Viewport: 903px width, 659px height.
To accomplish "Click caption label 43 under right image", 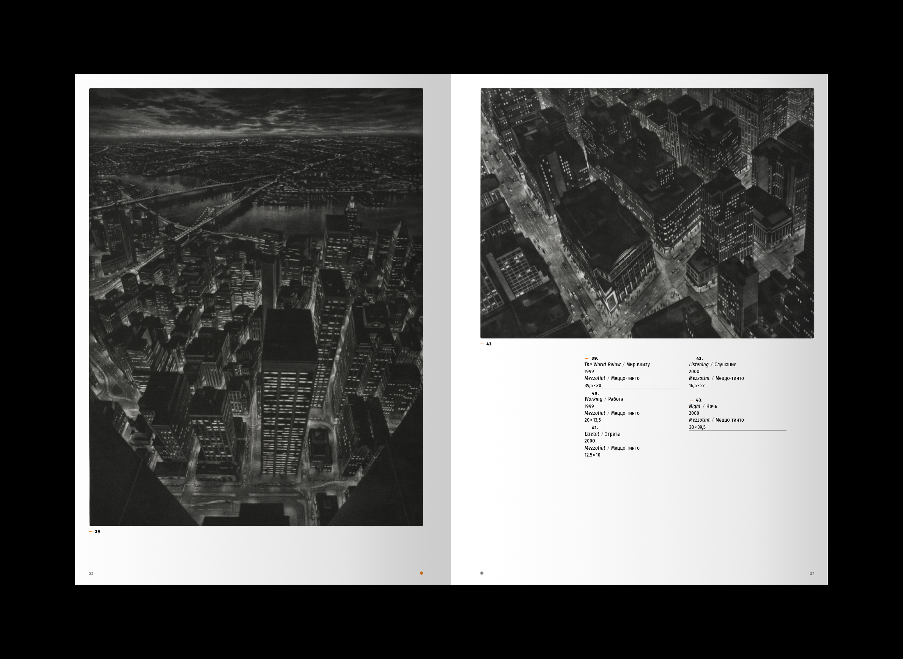I will coord(489,344).
